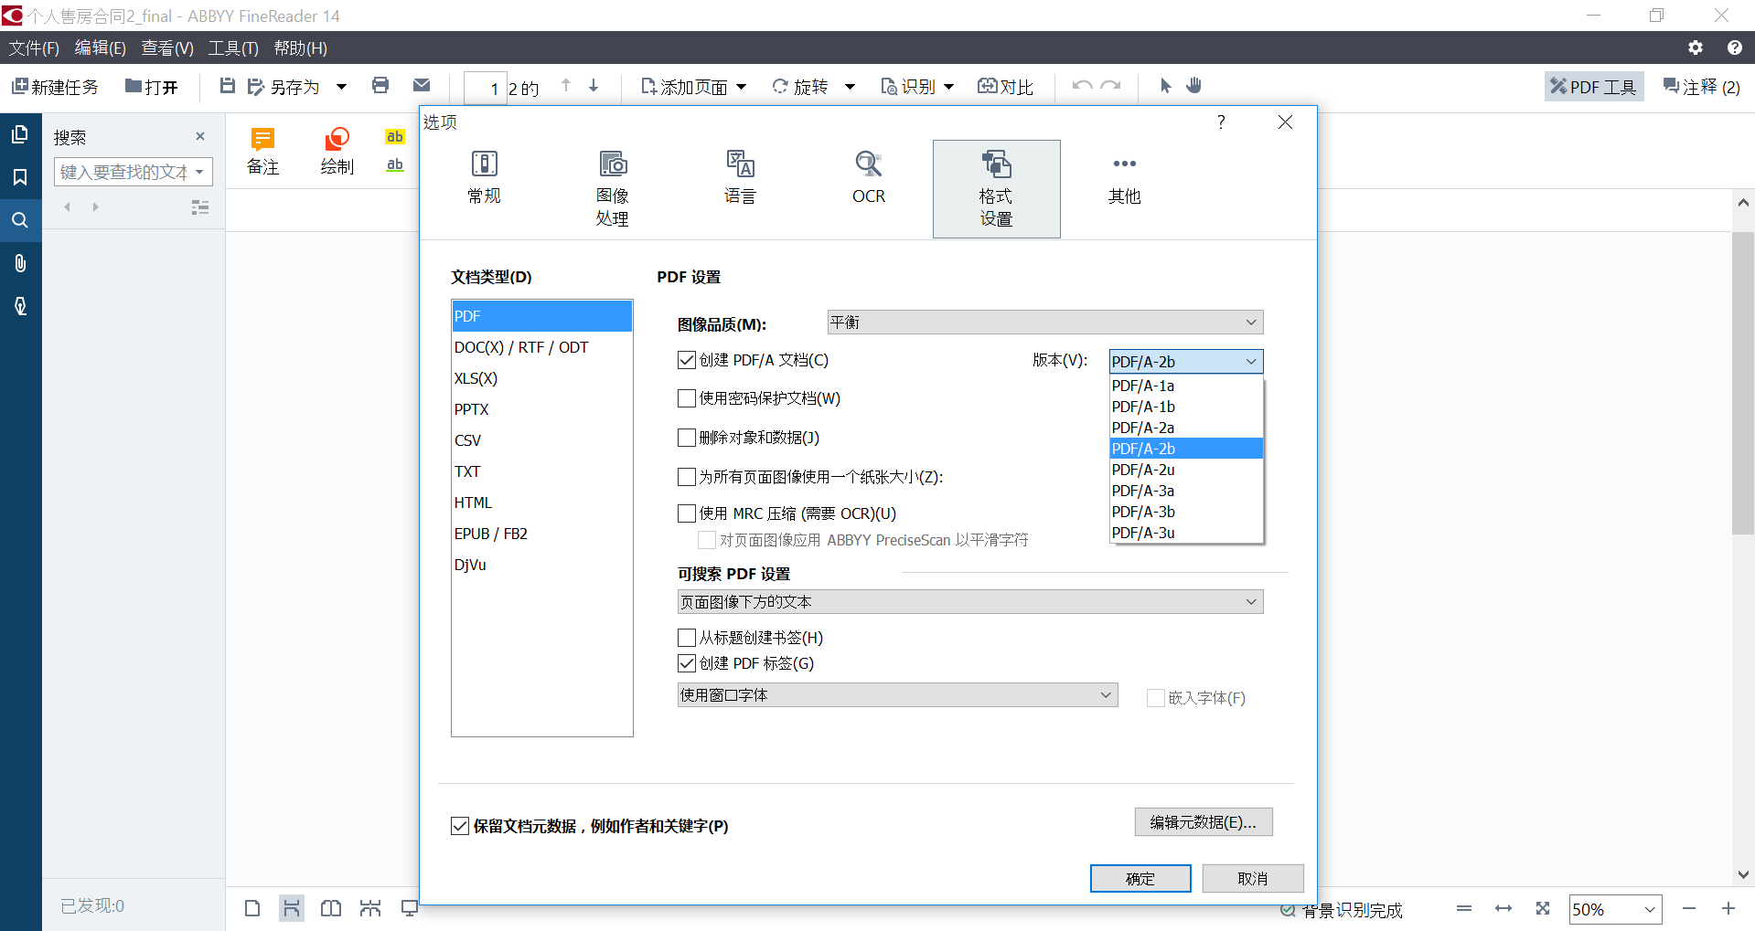Image resolution: width=1755 pixels, height=931 pixels.
Task: Open the Digital Signatures panel icon
Action: tap(20, 306)
